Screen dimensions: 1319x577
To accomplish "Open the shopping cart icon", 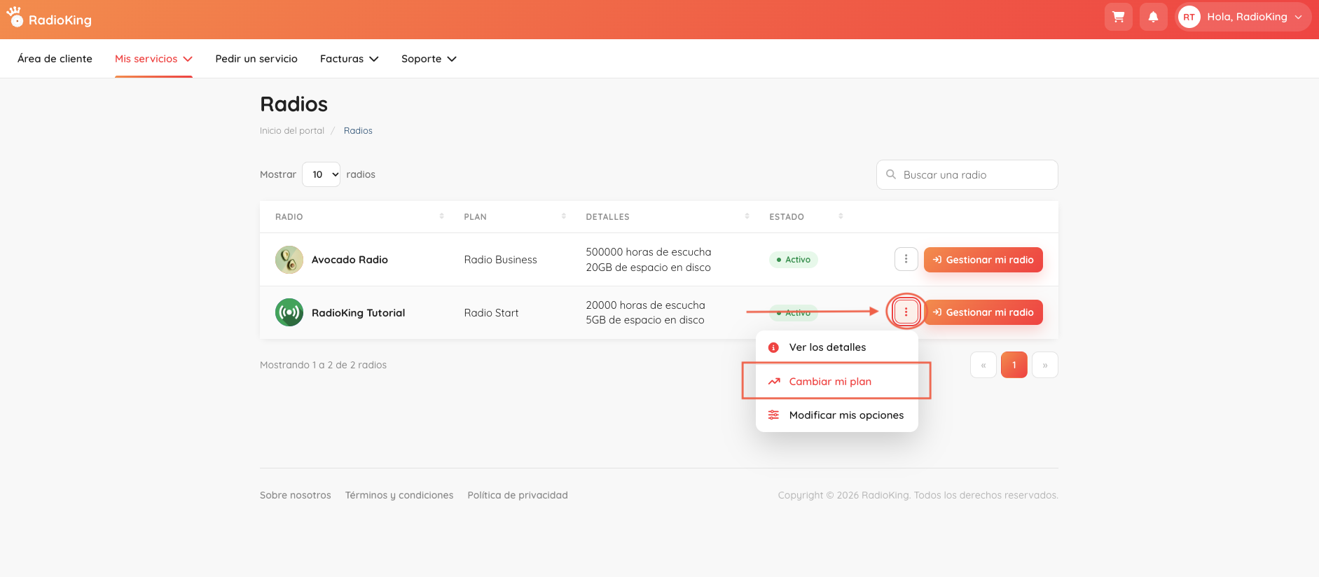I will pyautogui.click(x=1119, y=17).
